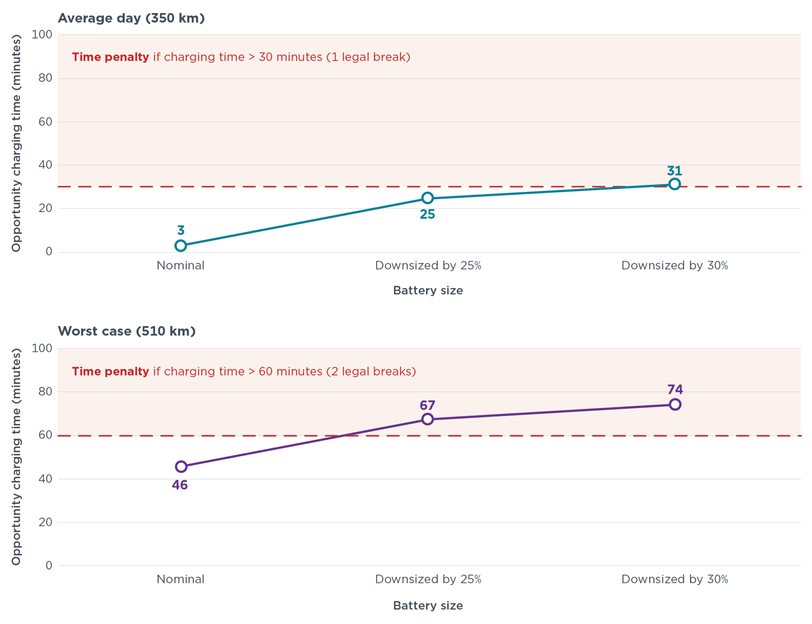Click the 3-minute teal data point marker
Image resolution: width=812 pixels, height=624 pixels.
point(181,245)
